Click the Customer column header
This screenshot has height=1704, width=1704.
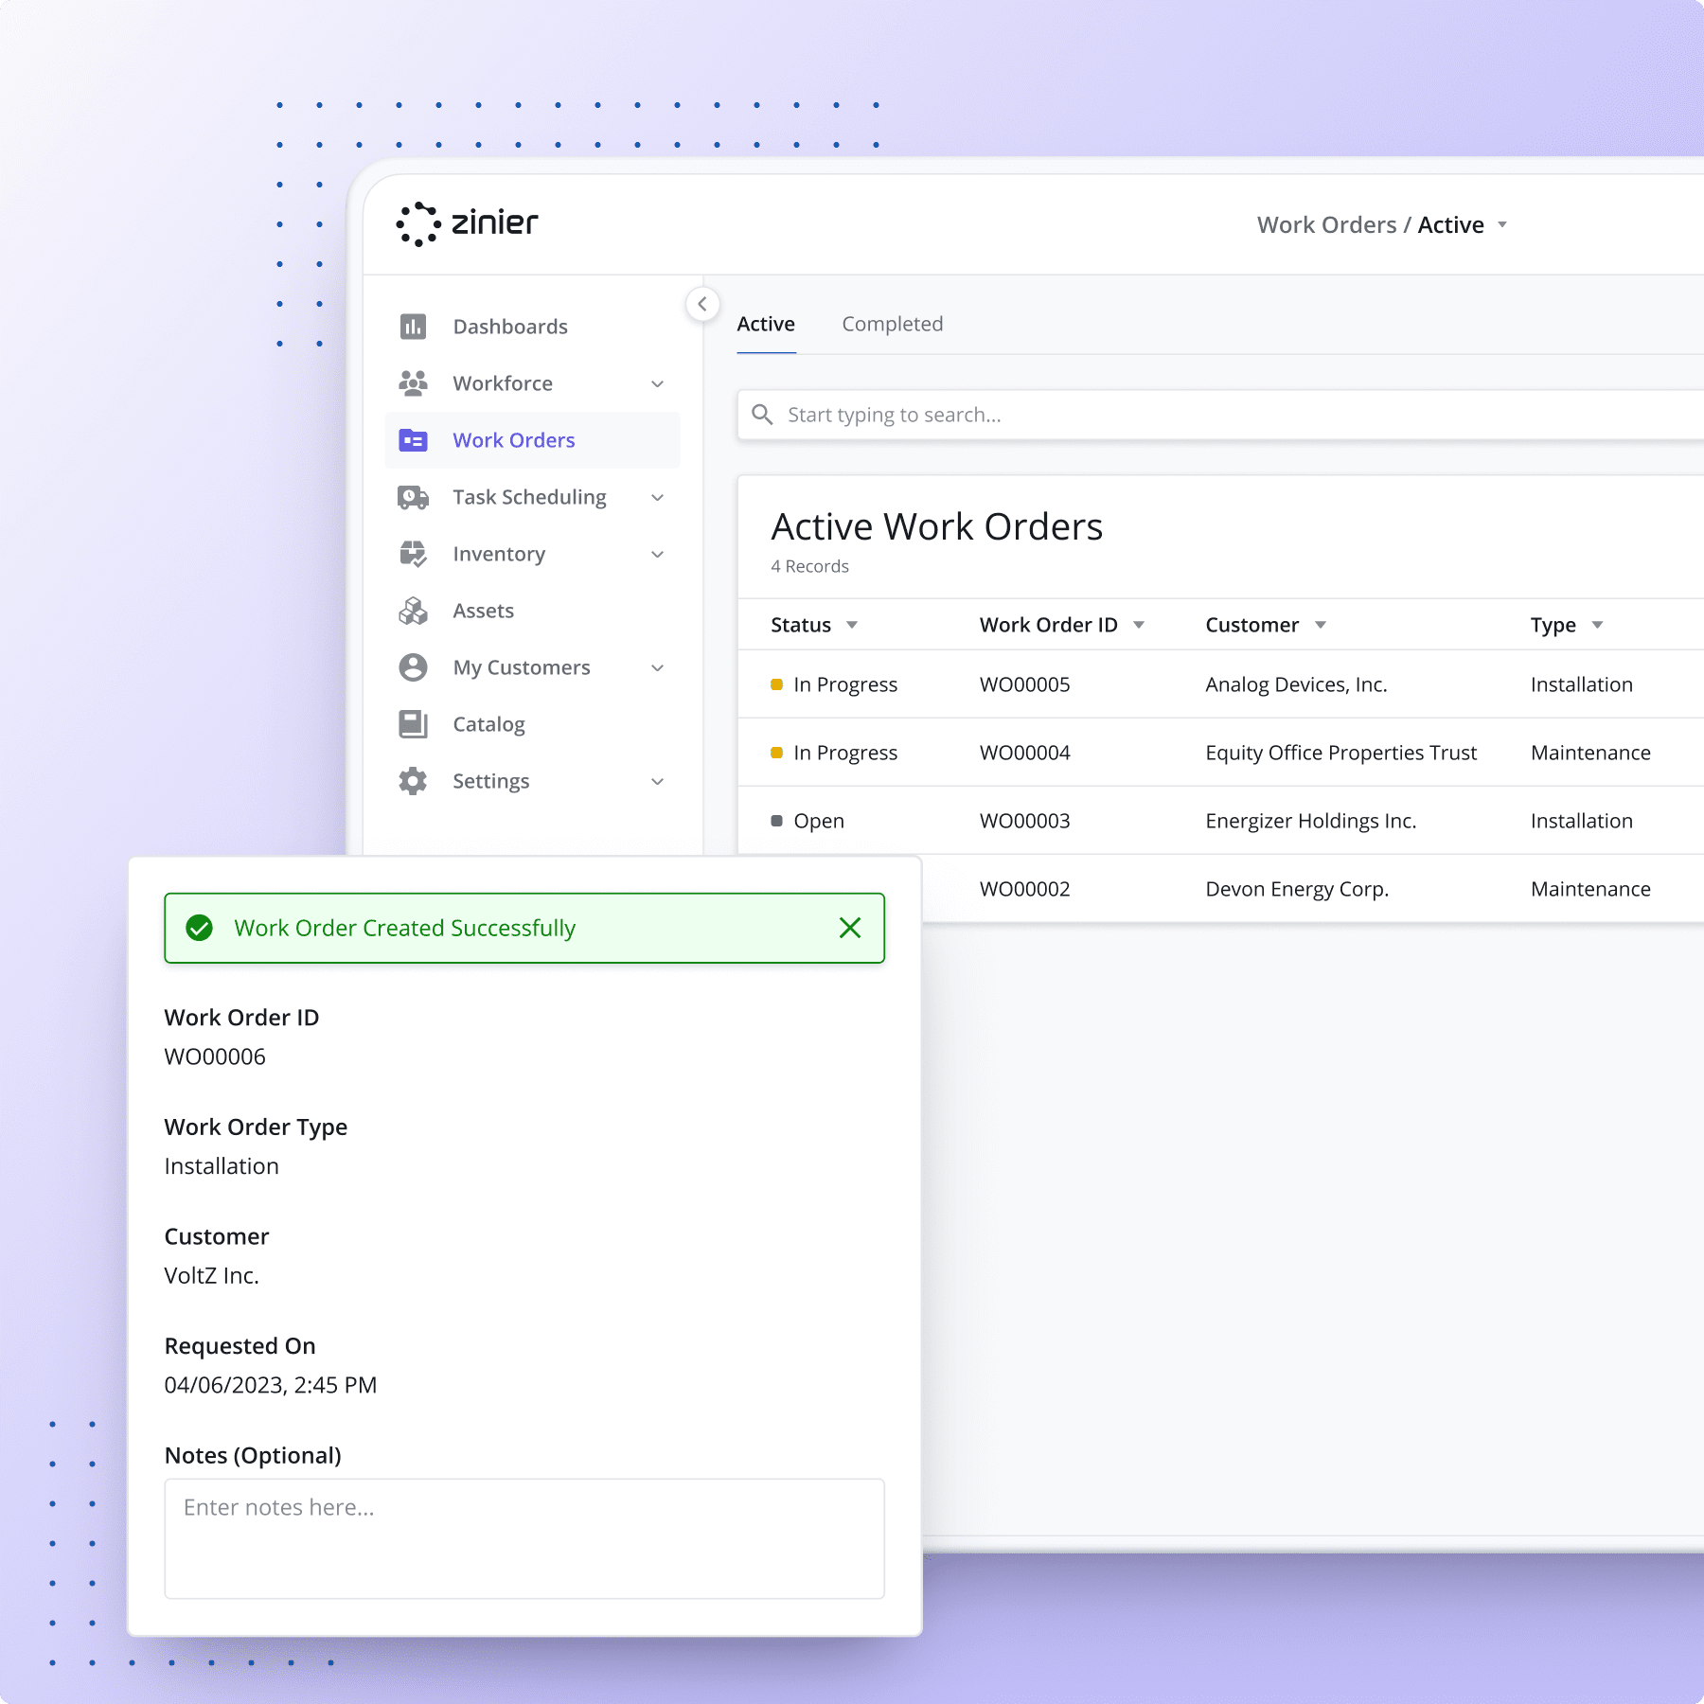tap(1251, 625)
